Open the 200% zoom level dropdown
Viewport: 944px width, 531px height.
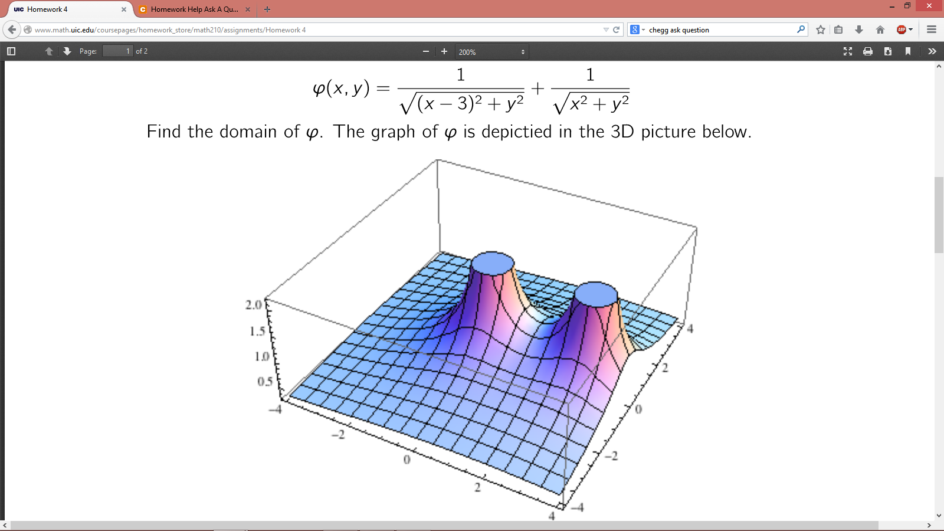coord(491,51)
